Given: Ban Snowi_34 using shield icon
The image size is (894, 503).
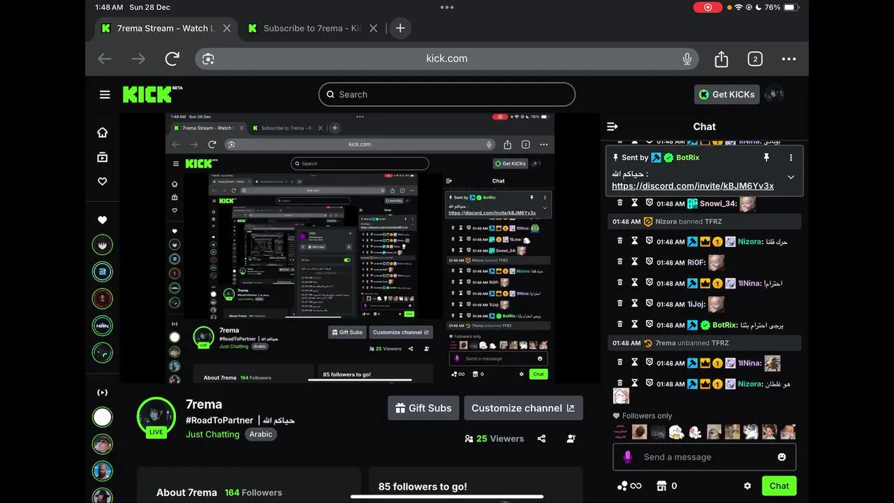Looking at the screenshot, I should [650, 203].
